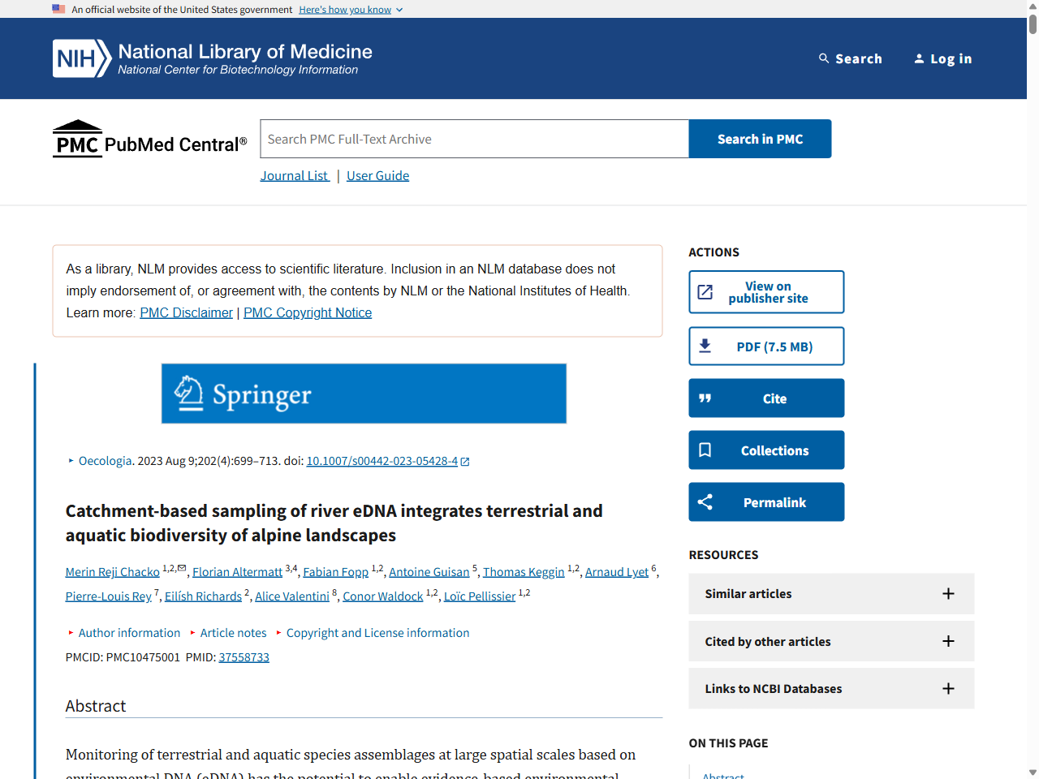
Task: Click the NIH logo icon
Action: (82, 58)
